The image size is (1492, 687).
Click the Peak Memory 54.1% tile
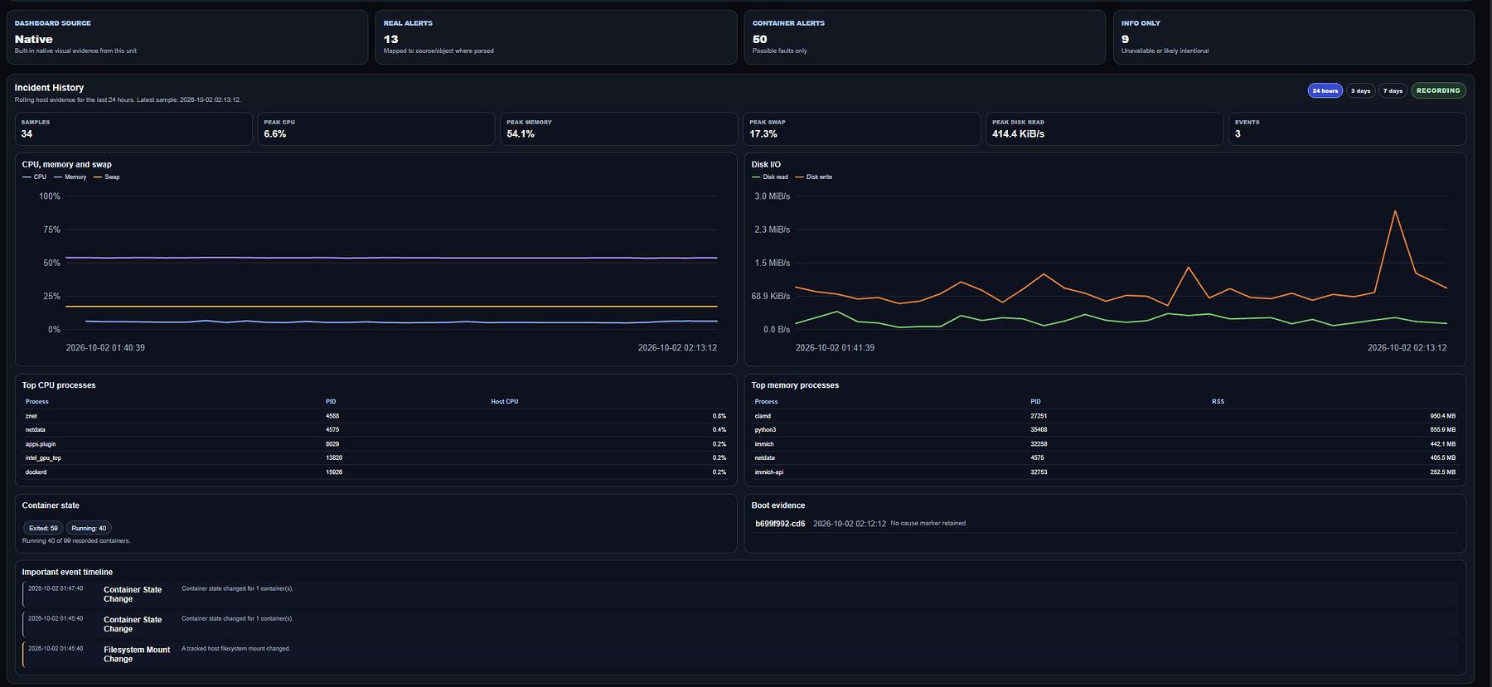click(x=619, y=128)
